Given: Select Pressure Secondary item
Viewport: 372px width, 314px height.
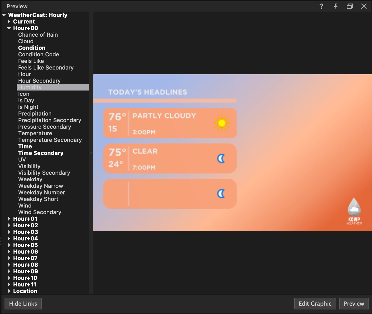Looking at the screenshot, I should point(45,127).
